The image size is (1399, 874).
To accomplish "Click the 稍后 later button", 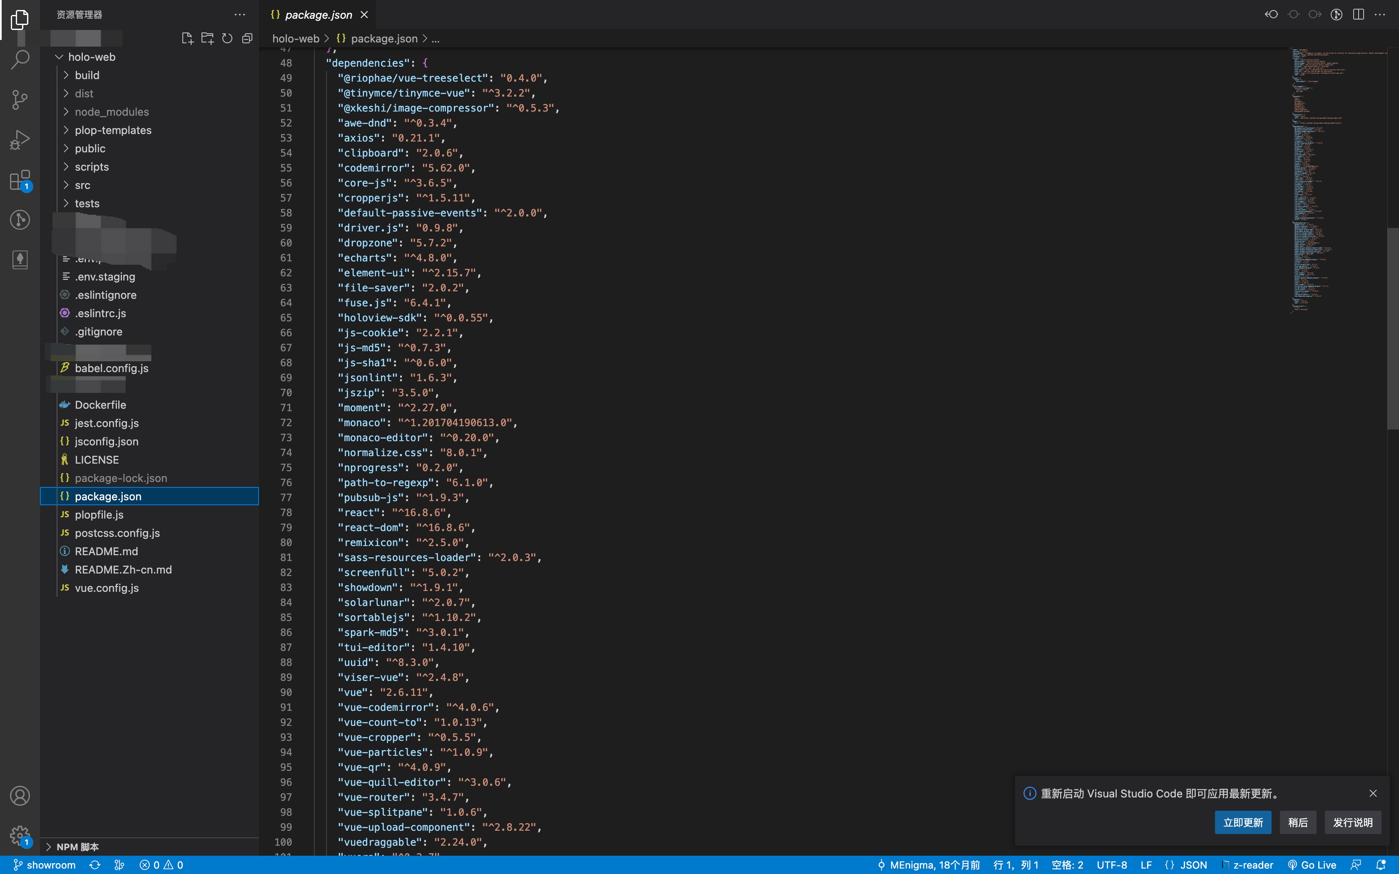I will coord(1298,822).
